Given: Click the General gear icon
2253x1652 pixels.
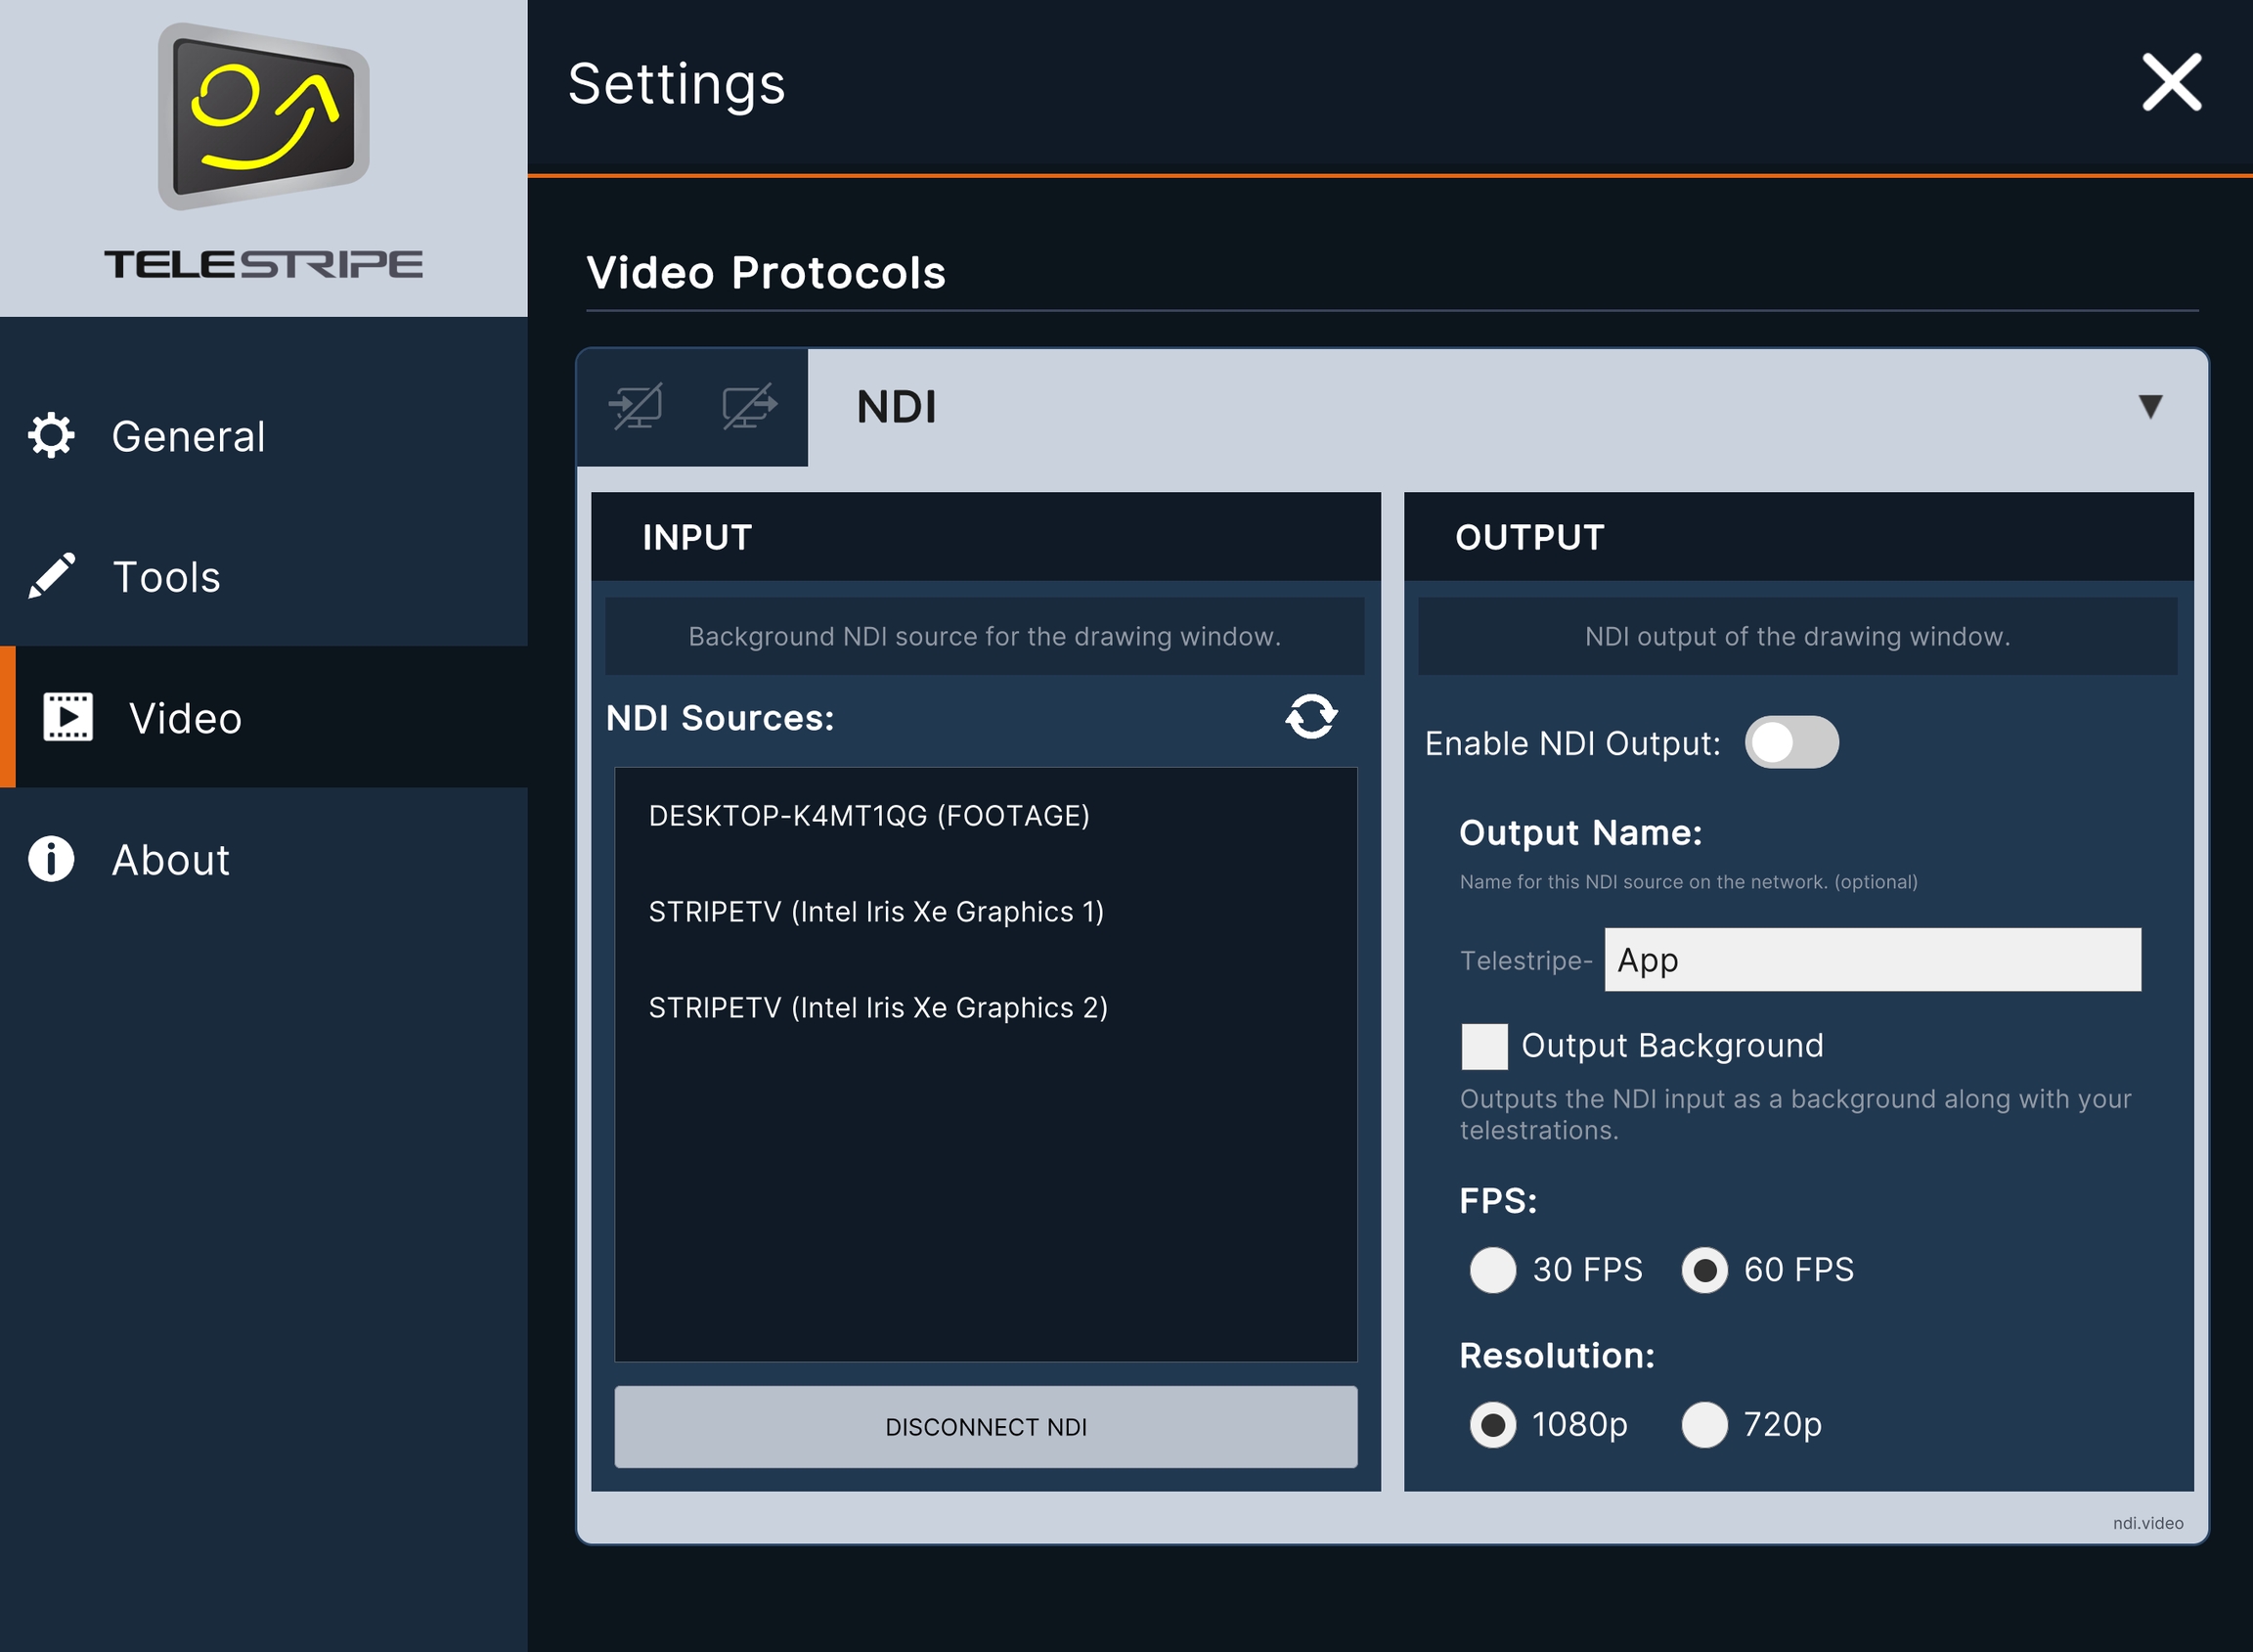Looking at the screenshot, I should 51,436.
